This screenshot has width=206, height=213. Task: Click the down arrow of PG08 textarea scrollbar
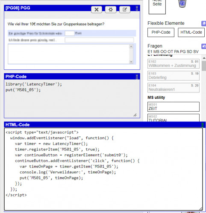131,62
